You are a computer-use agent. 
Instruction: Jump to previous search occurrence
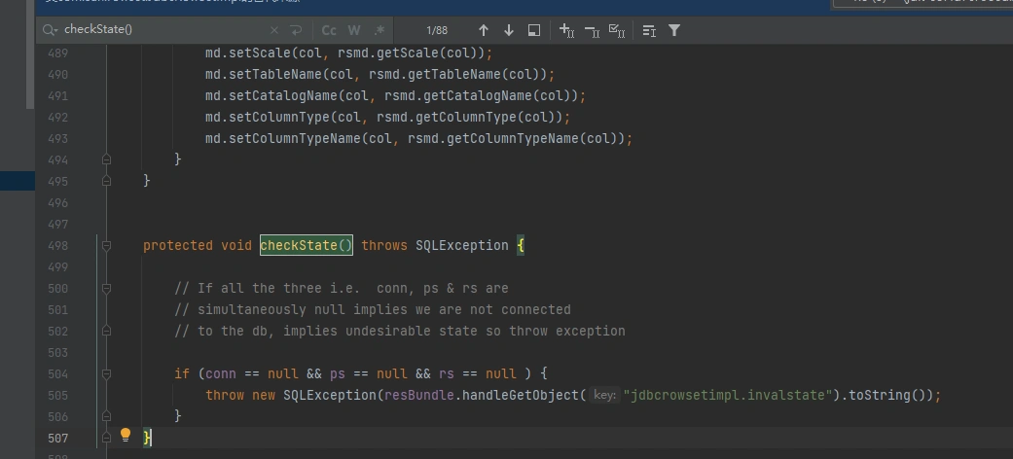483,30
